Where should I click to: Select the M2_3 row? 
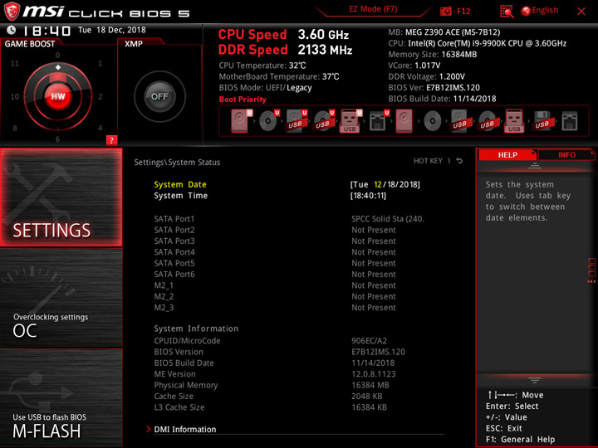tap(275, 308)
